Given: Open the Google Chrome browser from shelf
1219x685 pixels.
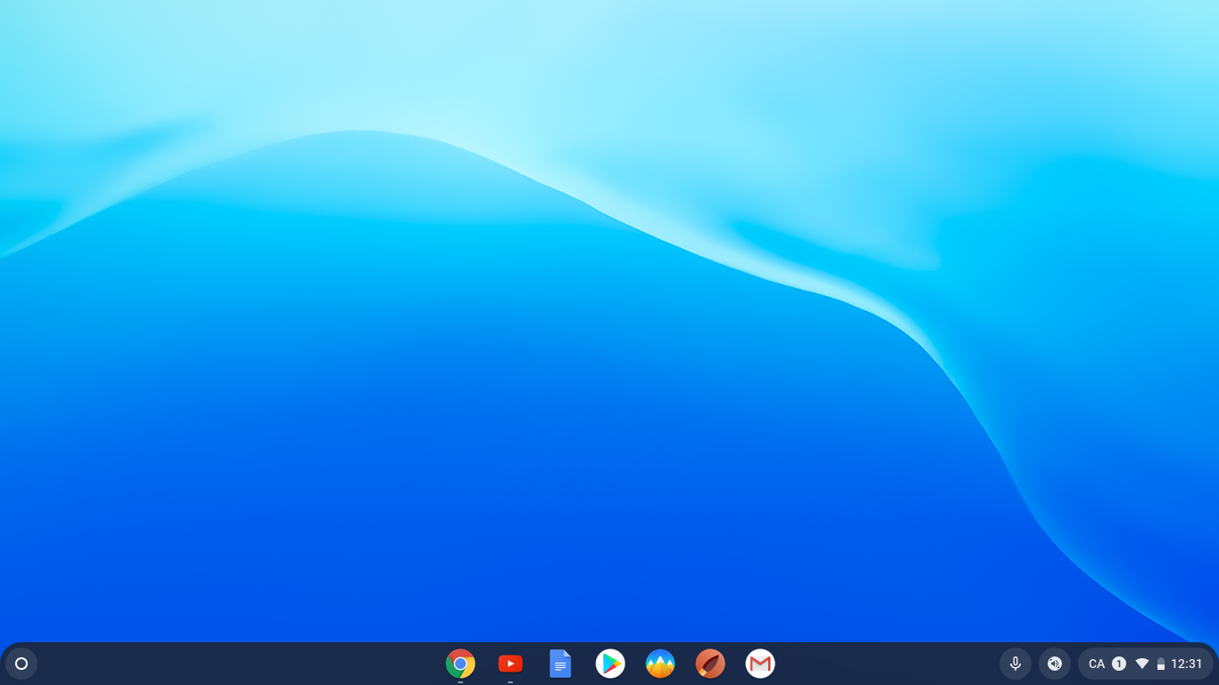Looking at the screenshot, I should 460,664.
